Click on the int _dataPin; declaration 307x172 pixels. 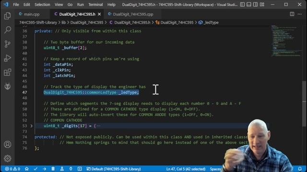[x=58, y=64]
